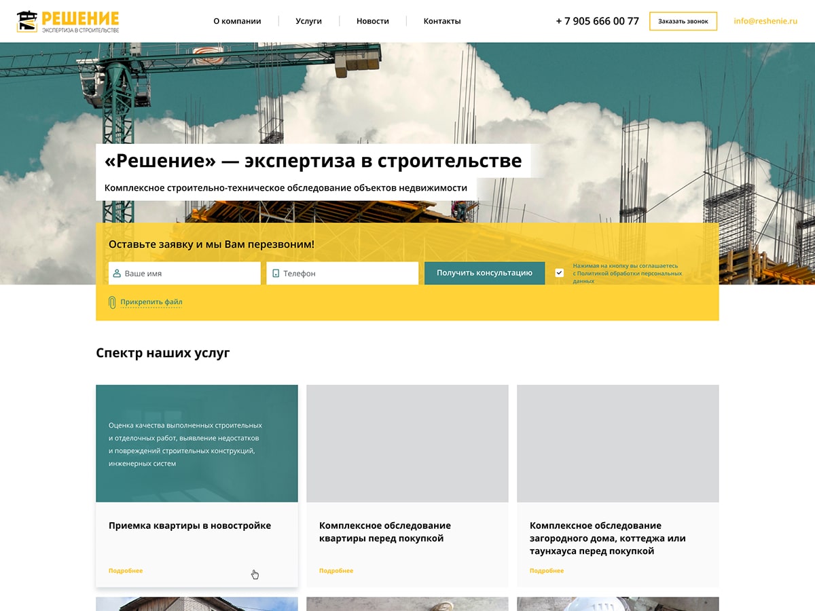This screenshot has height=611, width=815.
Task: Open the Политикой обработки персональных данных link
Action: [629, 277]
